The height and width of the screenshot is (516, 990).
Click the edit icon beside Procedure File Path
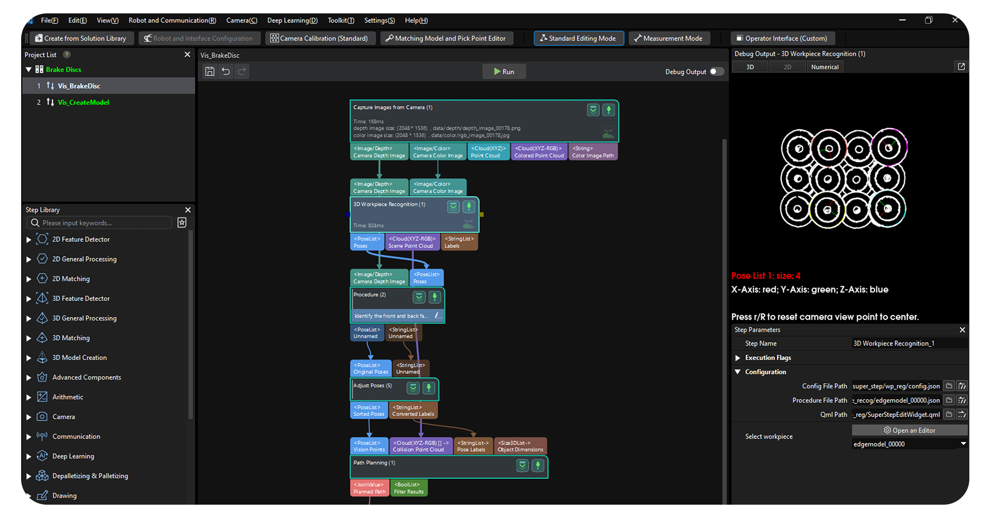(962, 400)
